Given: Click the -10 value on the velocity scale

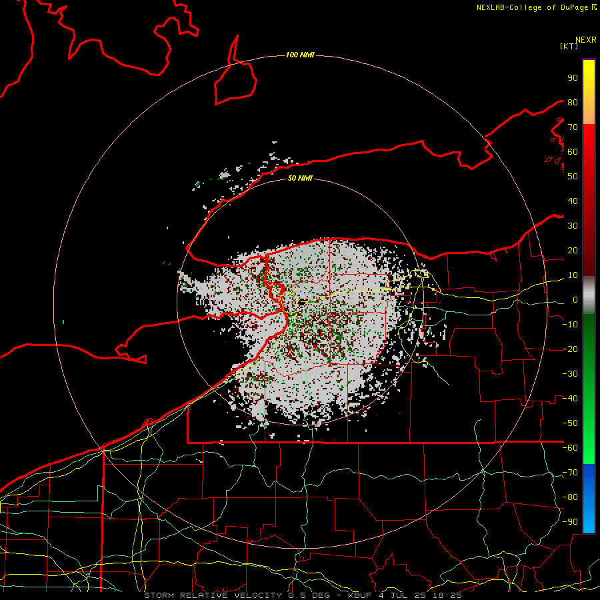Looking at the screenshot, I should point(570,325).
